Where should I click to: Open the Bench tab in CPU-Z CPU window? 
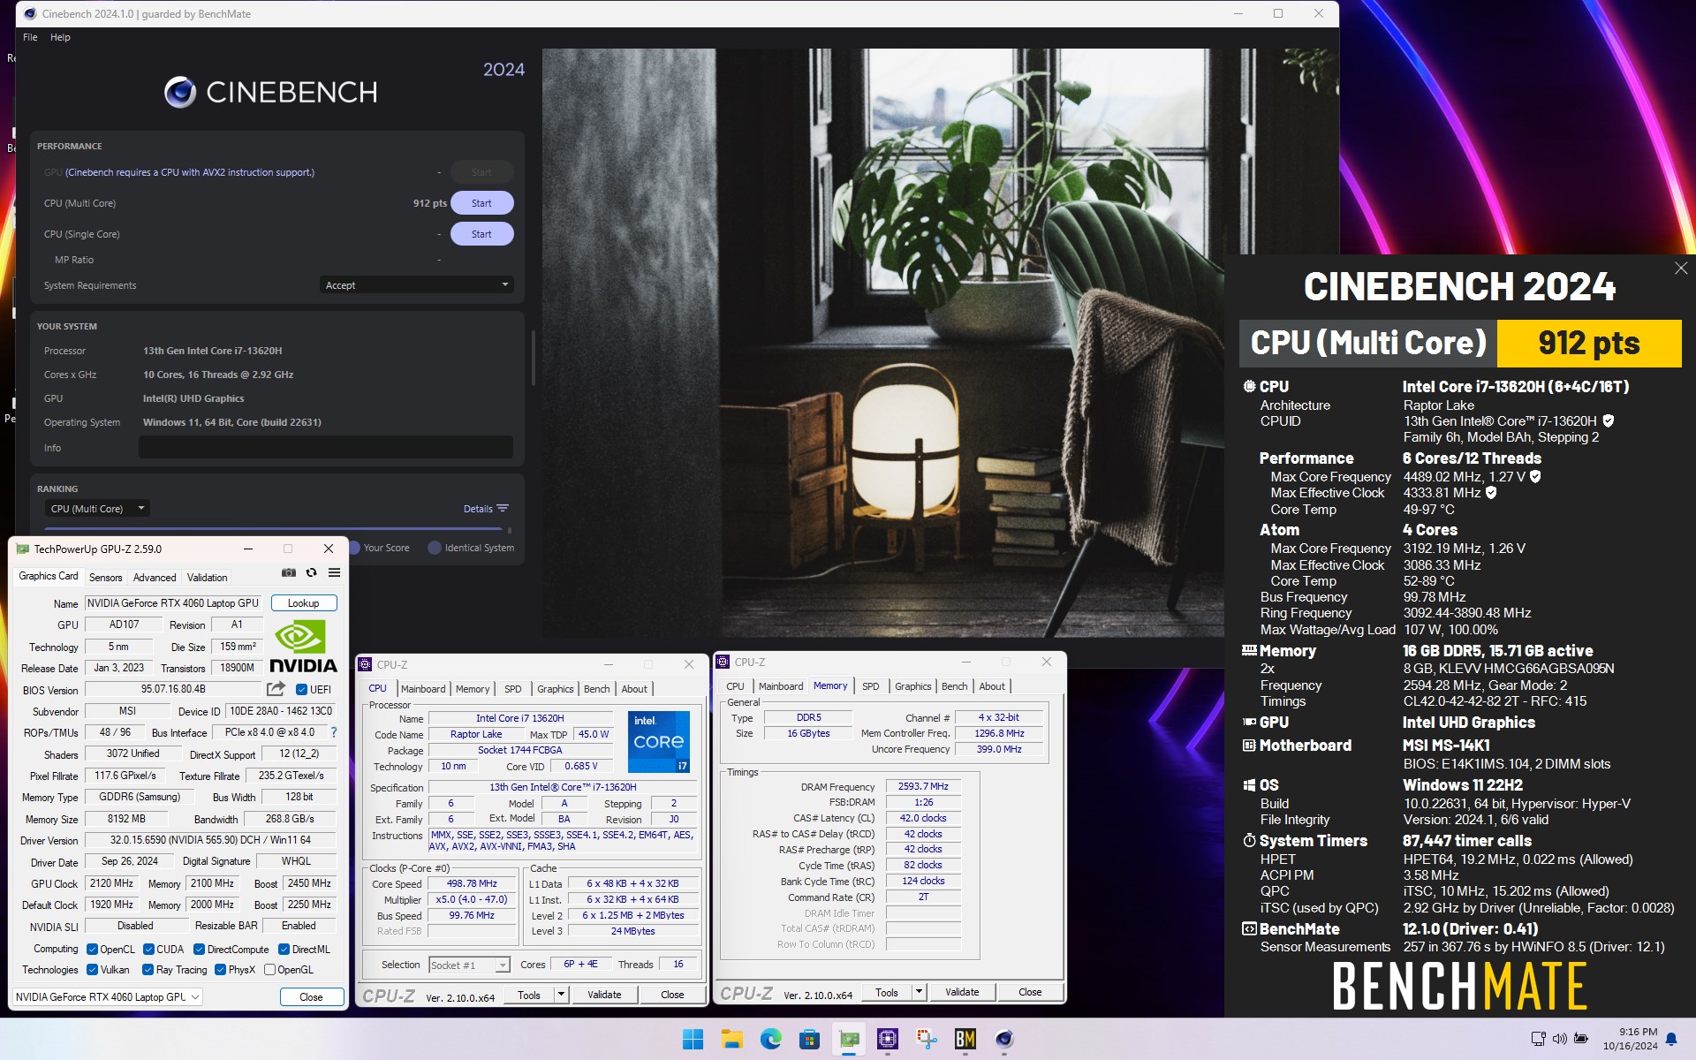[597, 689]
